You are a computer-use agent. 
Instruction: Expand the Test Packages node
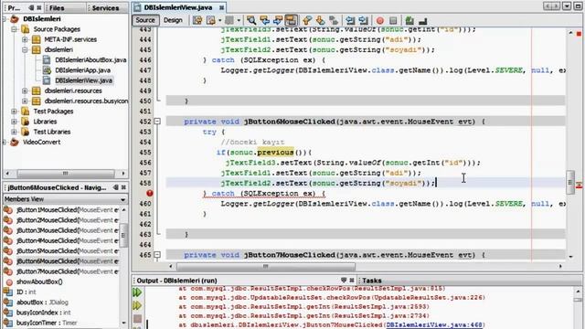[15, 111]
